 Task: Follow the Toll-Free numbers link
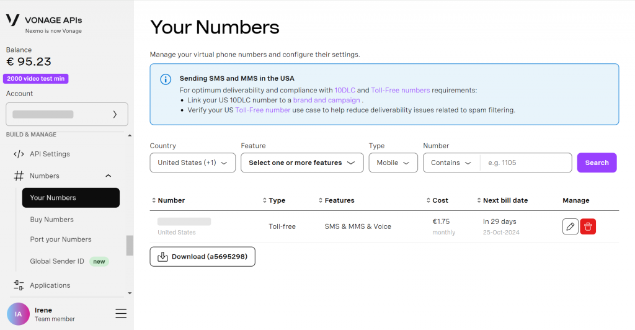click(400, 91)
